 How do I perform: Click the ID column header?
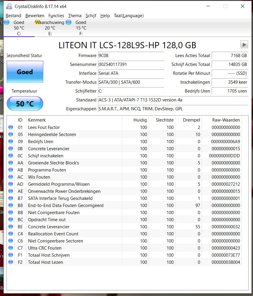click(20, 120)
